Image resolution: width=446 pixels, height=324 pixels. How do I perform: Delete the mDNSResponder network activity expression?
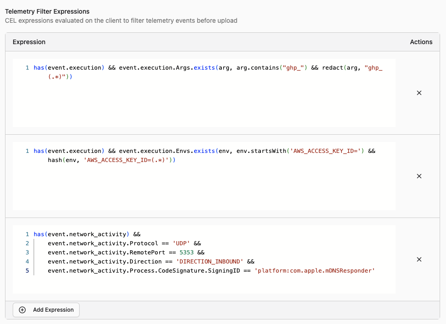click(419, 259)
